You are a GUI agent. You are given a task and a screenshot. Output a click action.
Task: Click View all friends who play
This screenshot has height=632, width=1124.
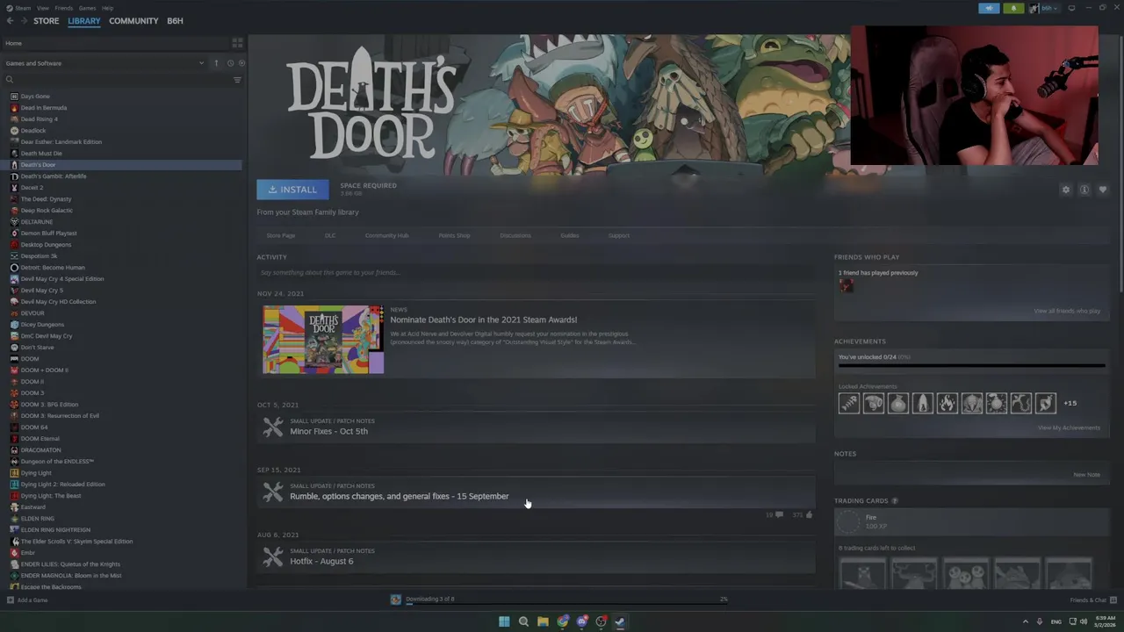click(x=1067, y=311)
